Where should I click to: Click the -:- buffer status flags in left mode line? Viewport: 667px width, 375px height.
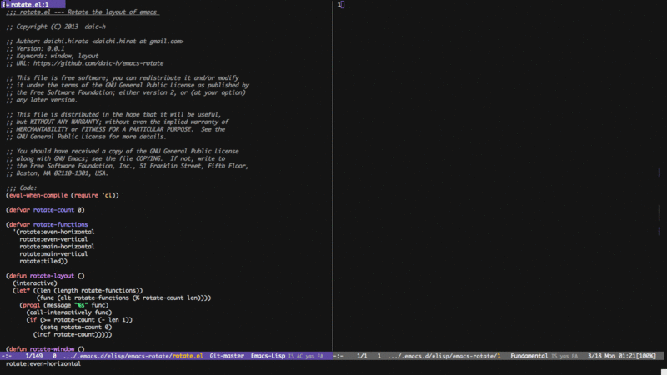point(7,356)
